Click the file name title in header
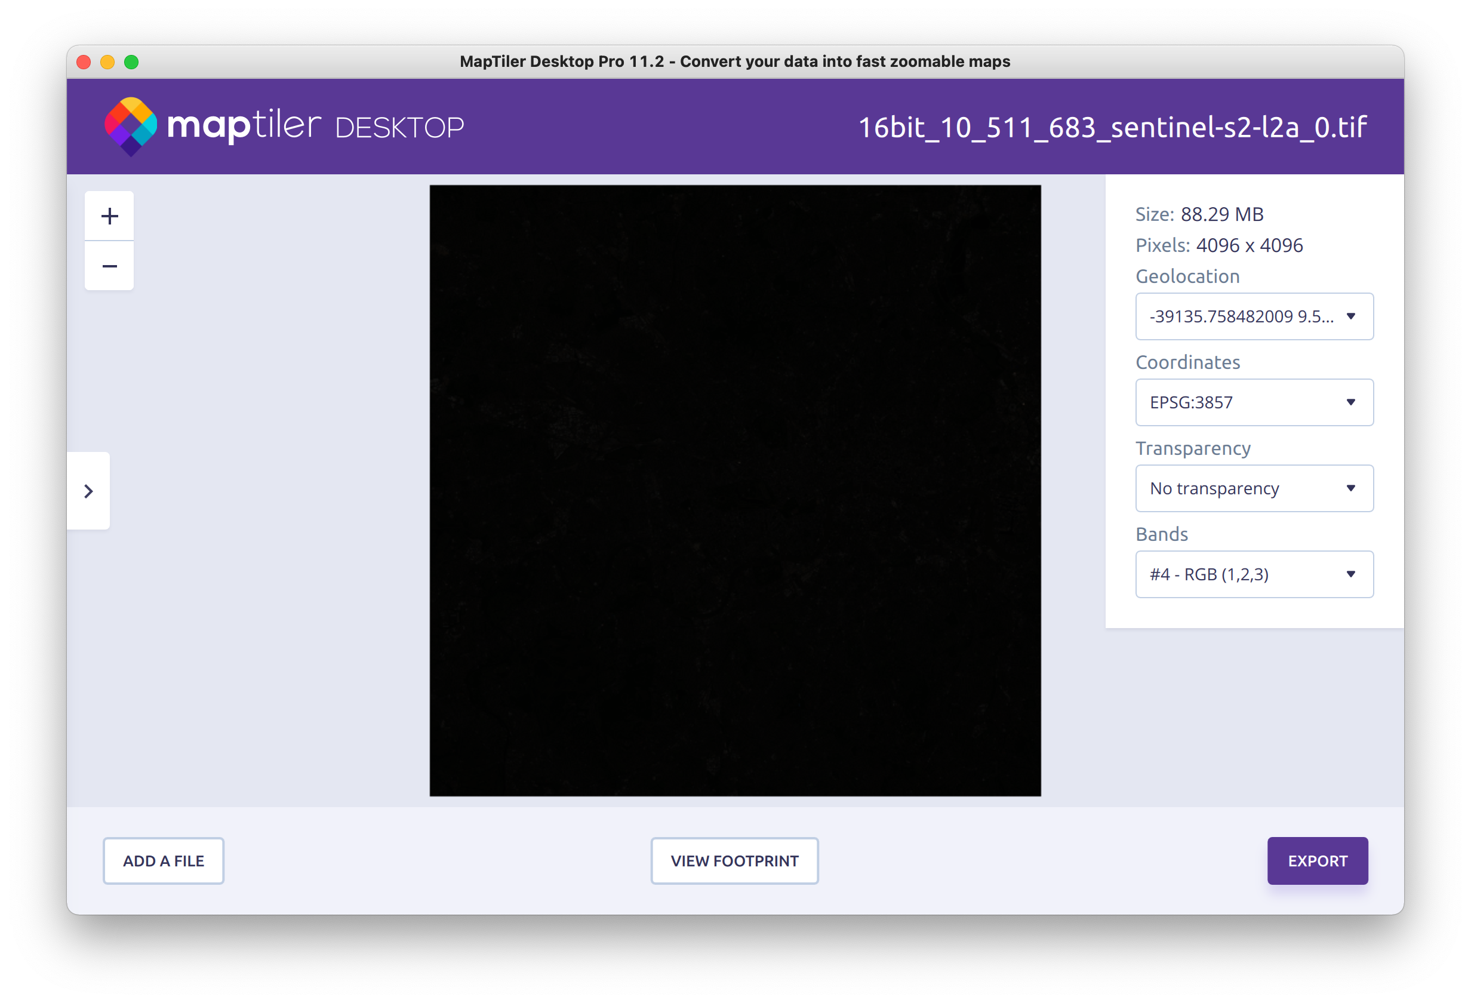Image resolution: width=1471 pixels, height=1003 pixels. [1112, 127]
